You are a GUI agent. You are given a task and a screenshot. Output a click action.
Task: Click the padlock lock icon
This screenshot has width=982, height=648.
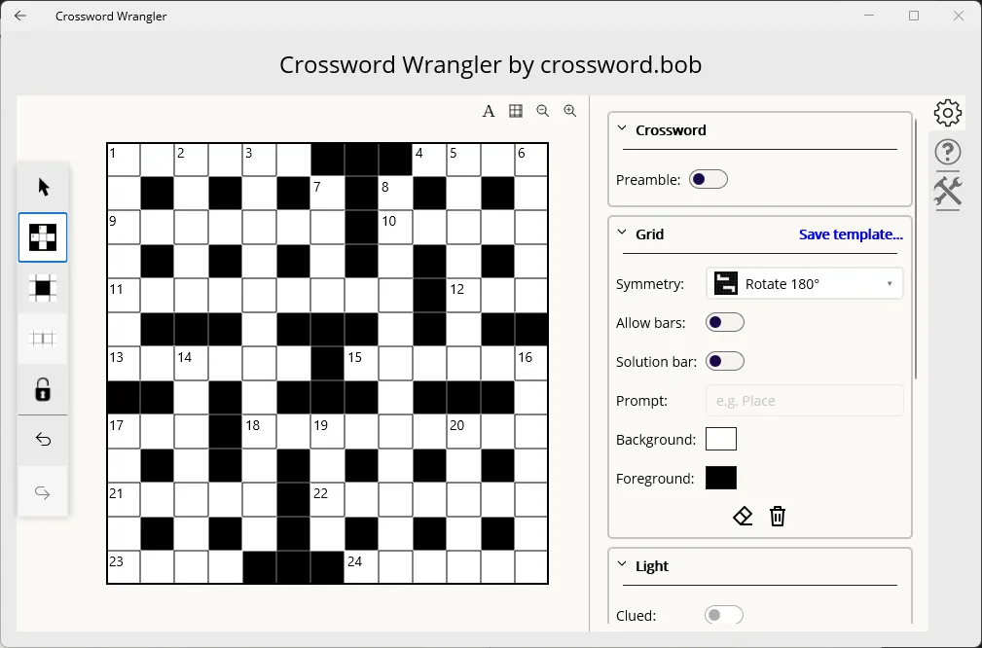tap(43, 389)
